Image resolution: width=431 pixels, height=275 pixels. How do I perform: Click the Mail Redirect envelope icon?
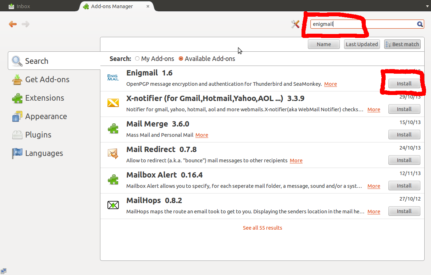(113, 154)
